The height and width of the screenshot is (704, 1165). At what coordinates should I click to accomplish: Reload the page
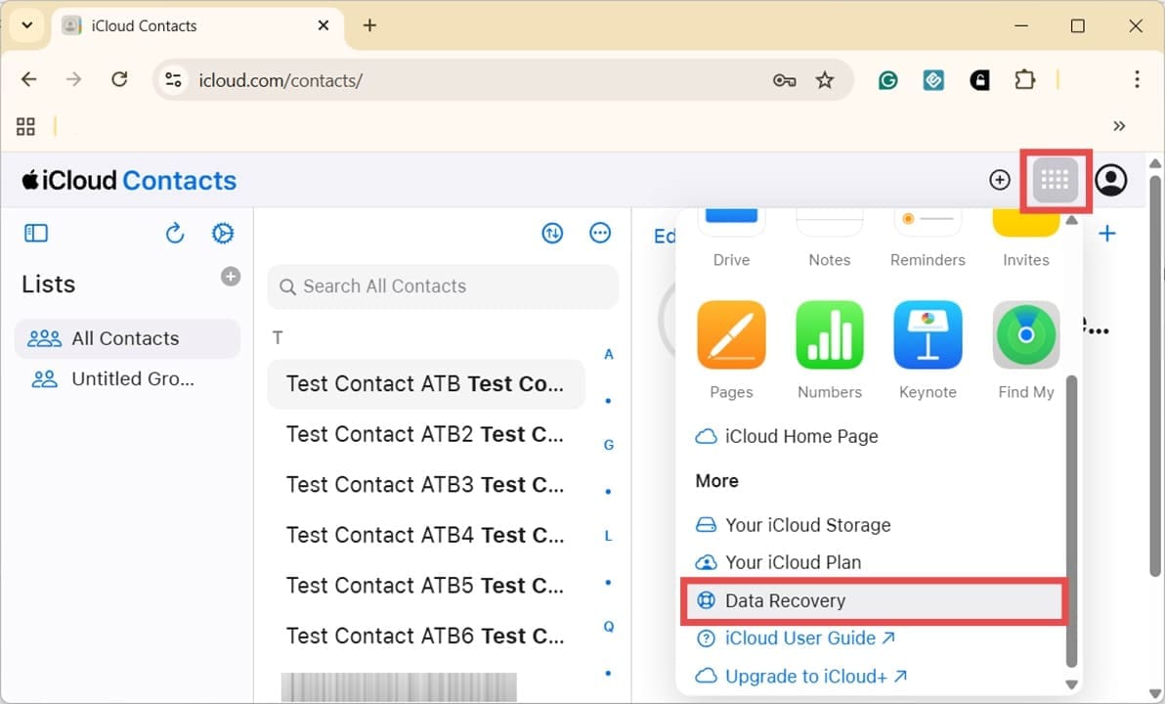(119, 79)
